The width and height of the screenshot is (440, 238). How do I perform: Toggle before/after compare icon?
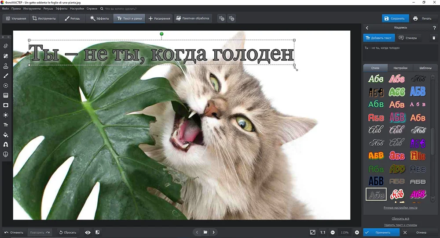pyautogui.click(x=97, y=232)
